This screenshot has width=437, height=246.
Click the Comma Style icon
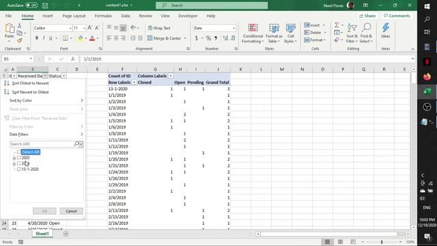click(216, 38)
